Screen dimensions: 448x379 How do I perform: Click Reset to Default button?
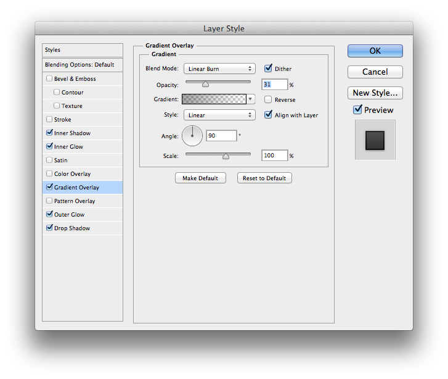264,178
